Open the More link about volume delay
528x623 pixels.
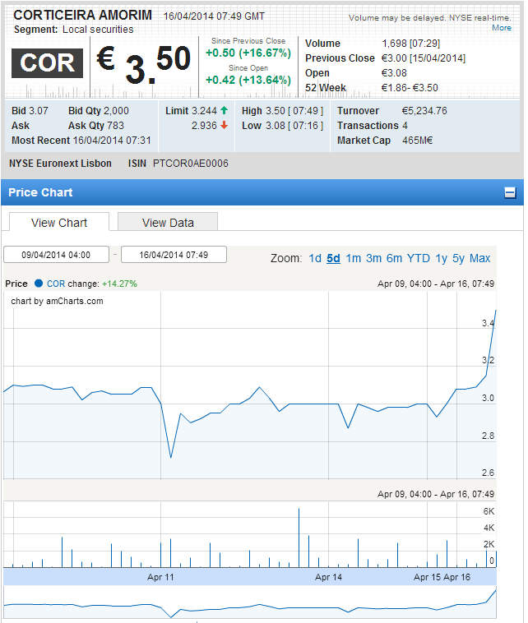(502, 28)
